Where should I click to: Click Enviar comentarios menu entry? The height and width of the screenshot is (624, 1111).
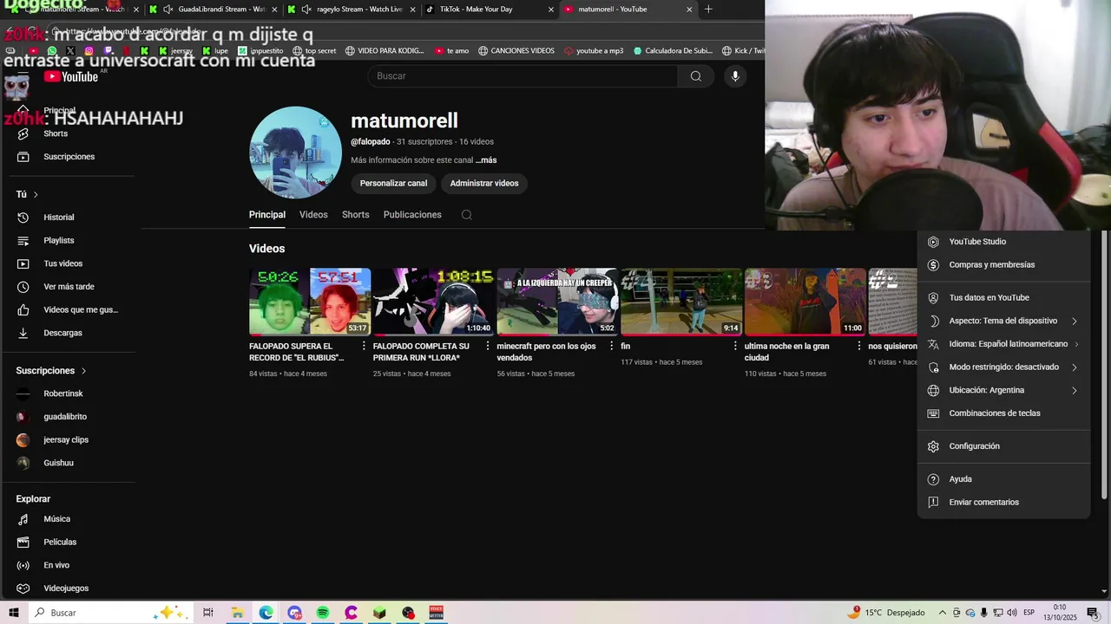pos(983,503)
